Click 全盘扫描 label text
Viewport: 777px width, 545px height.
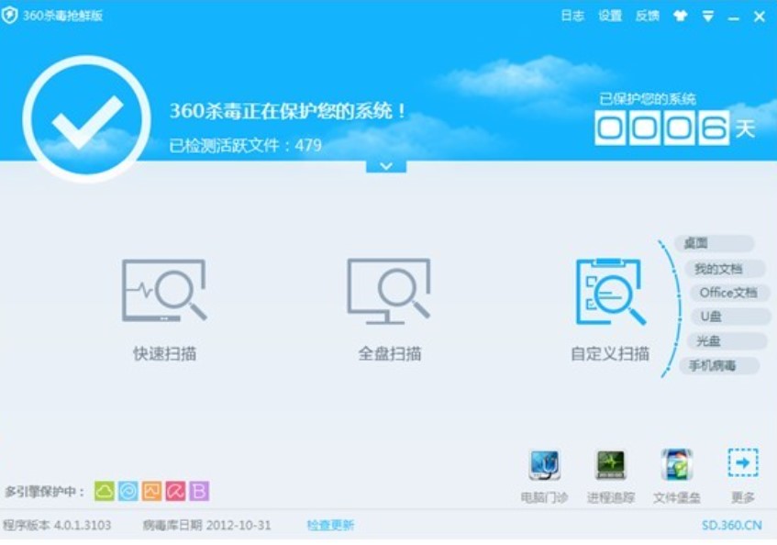click(x=390, y=354)
